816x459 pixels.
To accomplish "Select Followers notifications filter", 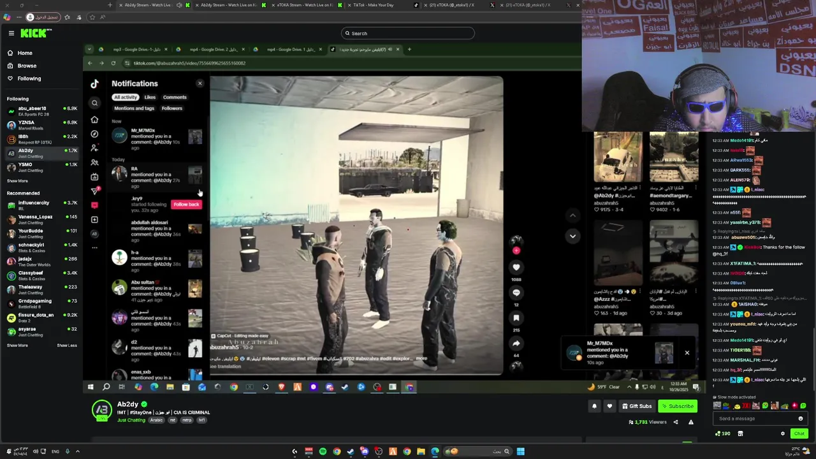I will pyautogui.click(x=171, y=108).
